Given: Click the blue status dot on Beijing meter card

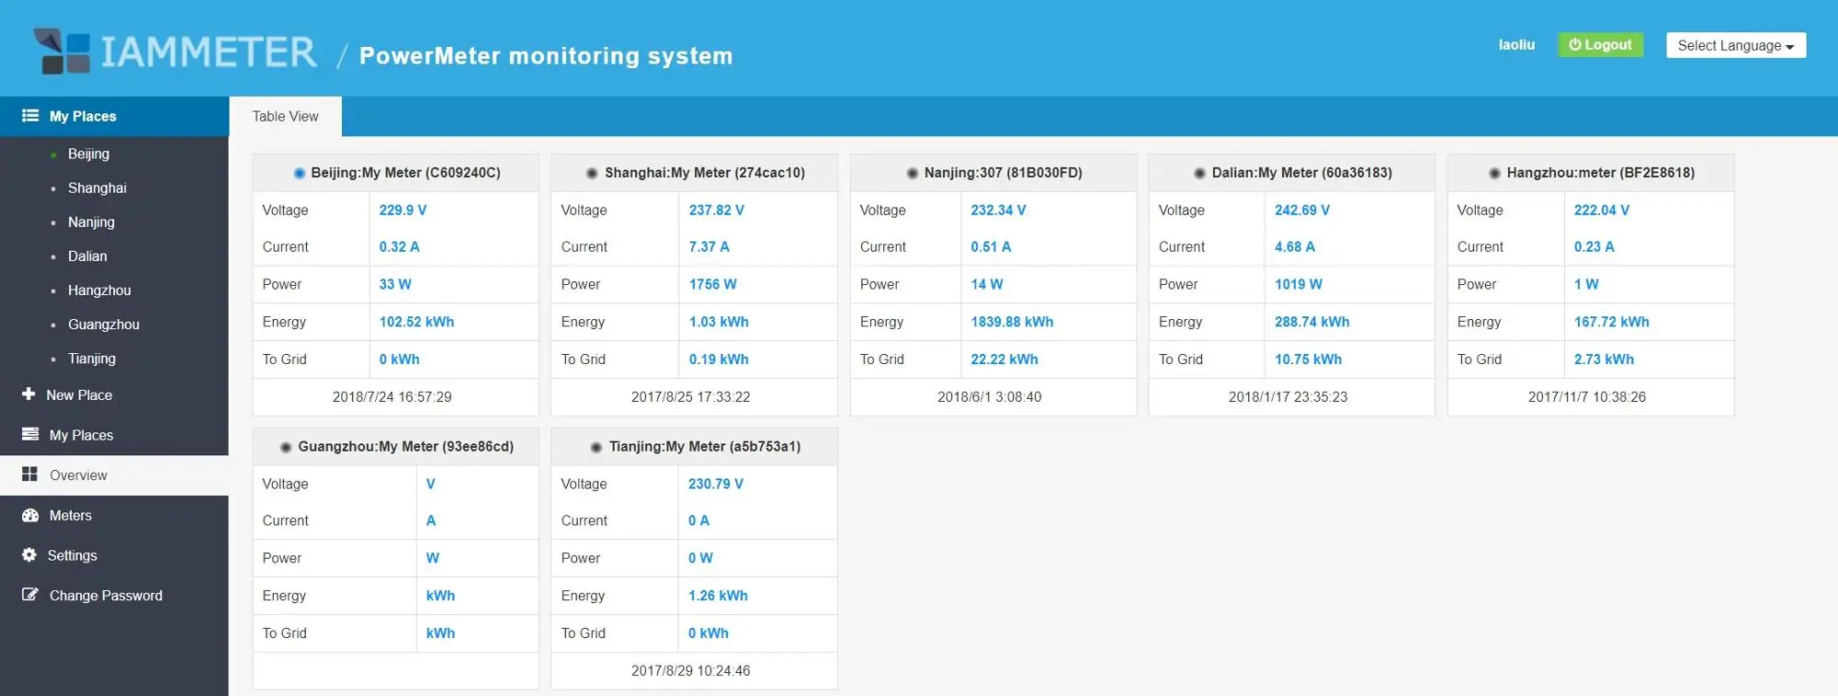Looking at the screenshot, I should tap(299, 173).
